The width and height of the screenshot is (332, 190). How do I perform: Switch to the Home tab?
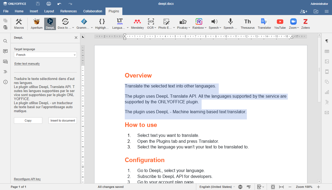click(19, 11)
